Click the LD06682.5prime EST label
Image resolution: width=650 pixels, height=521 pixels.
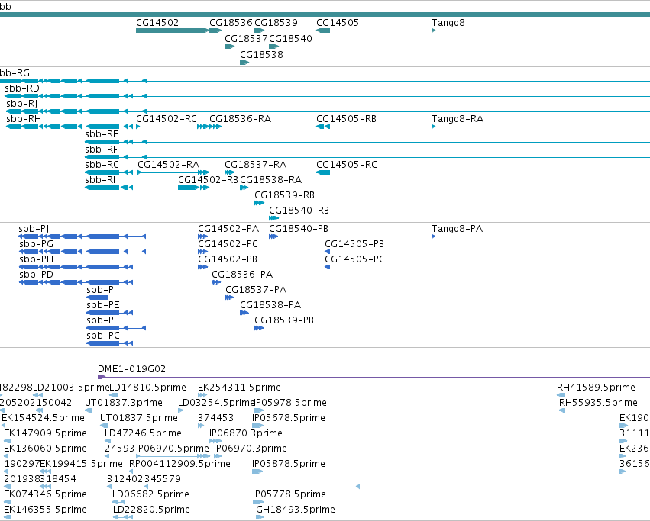(x=151, y=494)
